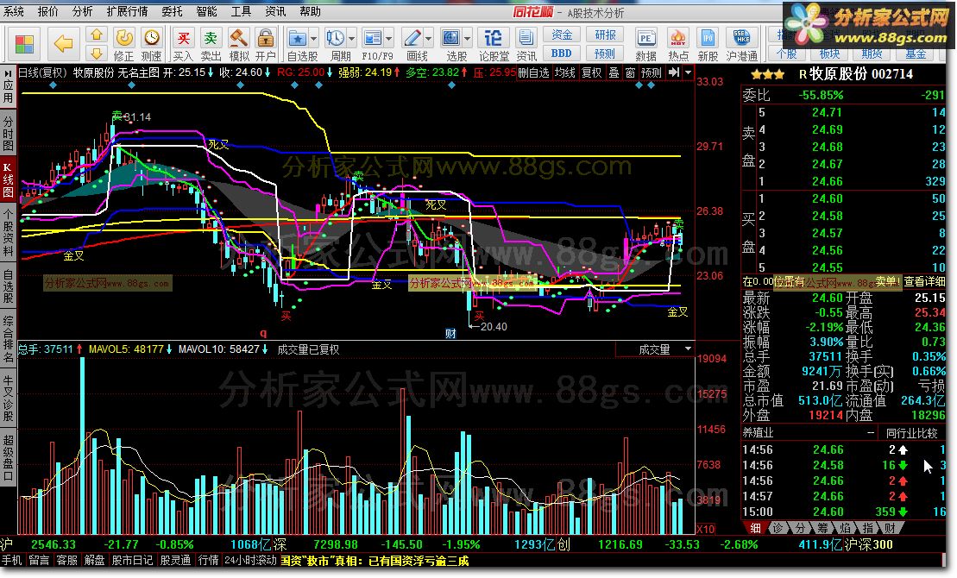Open the 沪港通 SSE HKE icon
The width and height of the screenshot is (957, 578).
point(741,44)
